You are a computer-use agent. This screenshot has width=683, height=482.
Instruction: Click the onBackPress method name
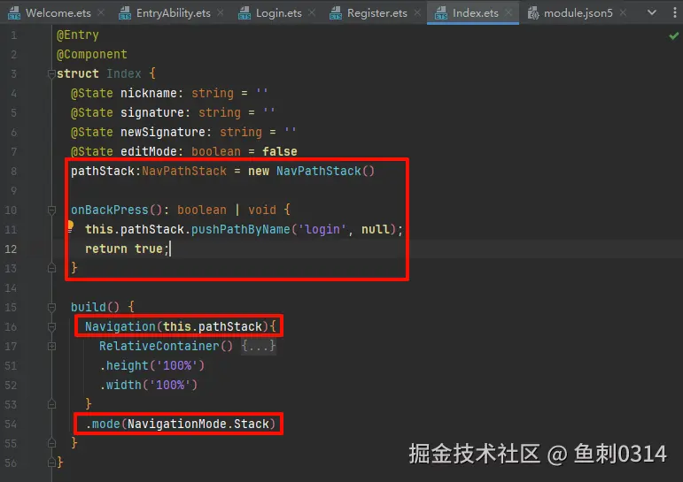(x=109, y=210)
